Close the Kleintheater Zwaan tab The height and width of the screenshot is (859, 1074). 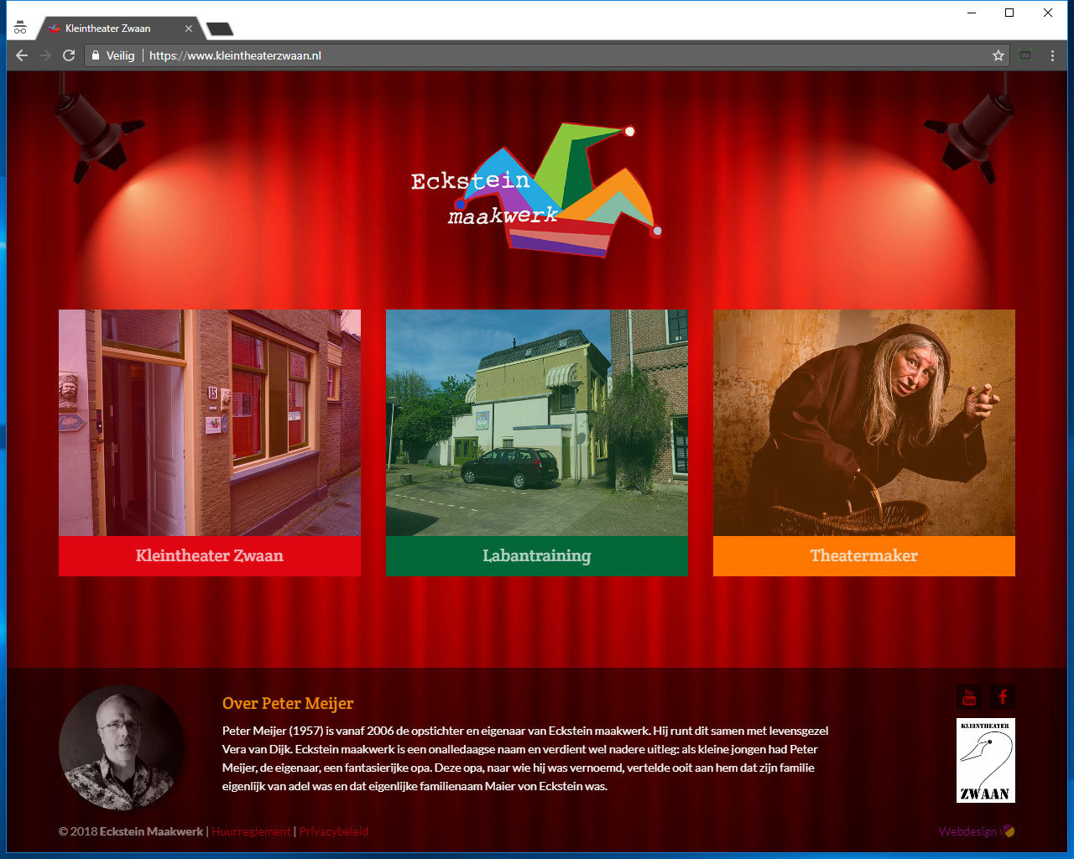pos(189,29)
